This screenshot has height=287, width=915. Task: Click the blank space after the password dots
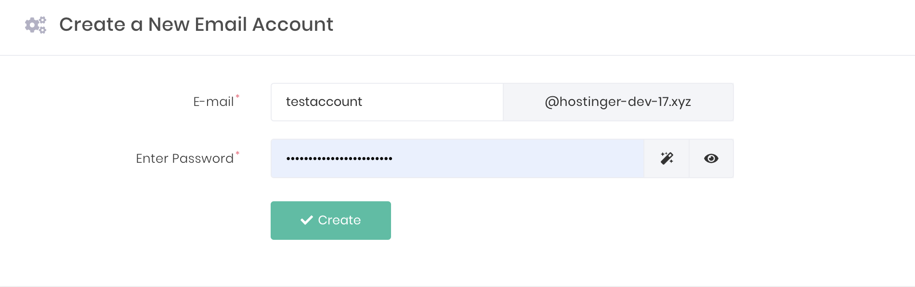[518, 158]
